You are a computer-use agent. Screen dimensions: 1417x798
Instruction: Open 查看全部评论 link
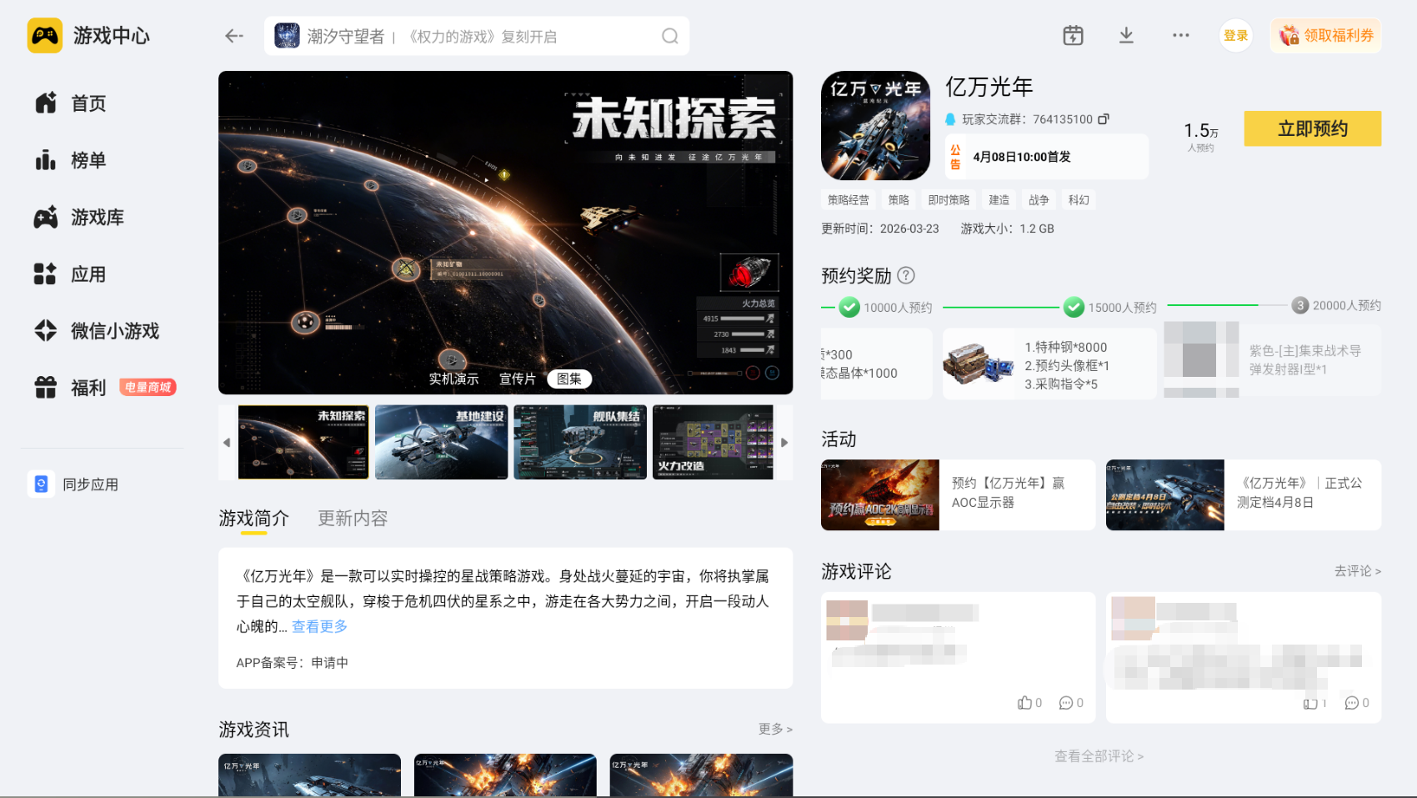click(1099, 756)
